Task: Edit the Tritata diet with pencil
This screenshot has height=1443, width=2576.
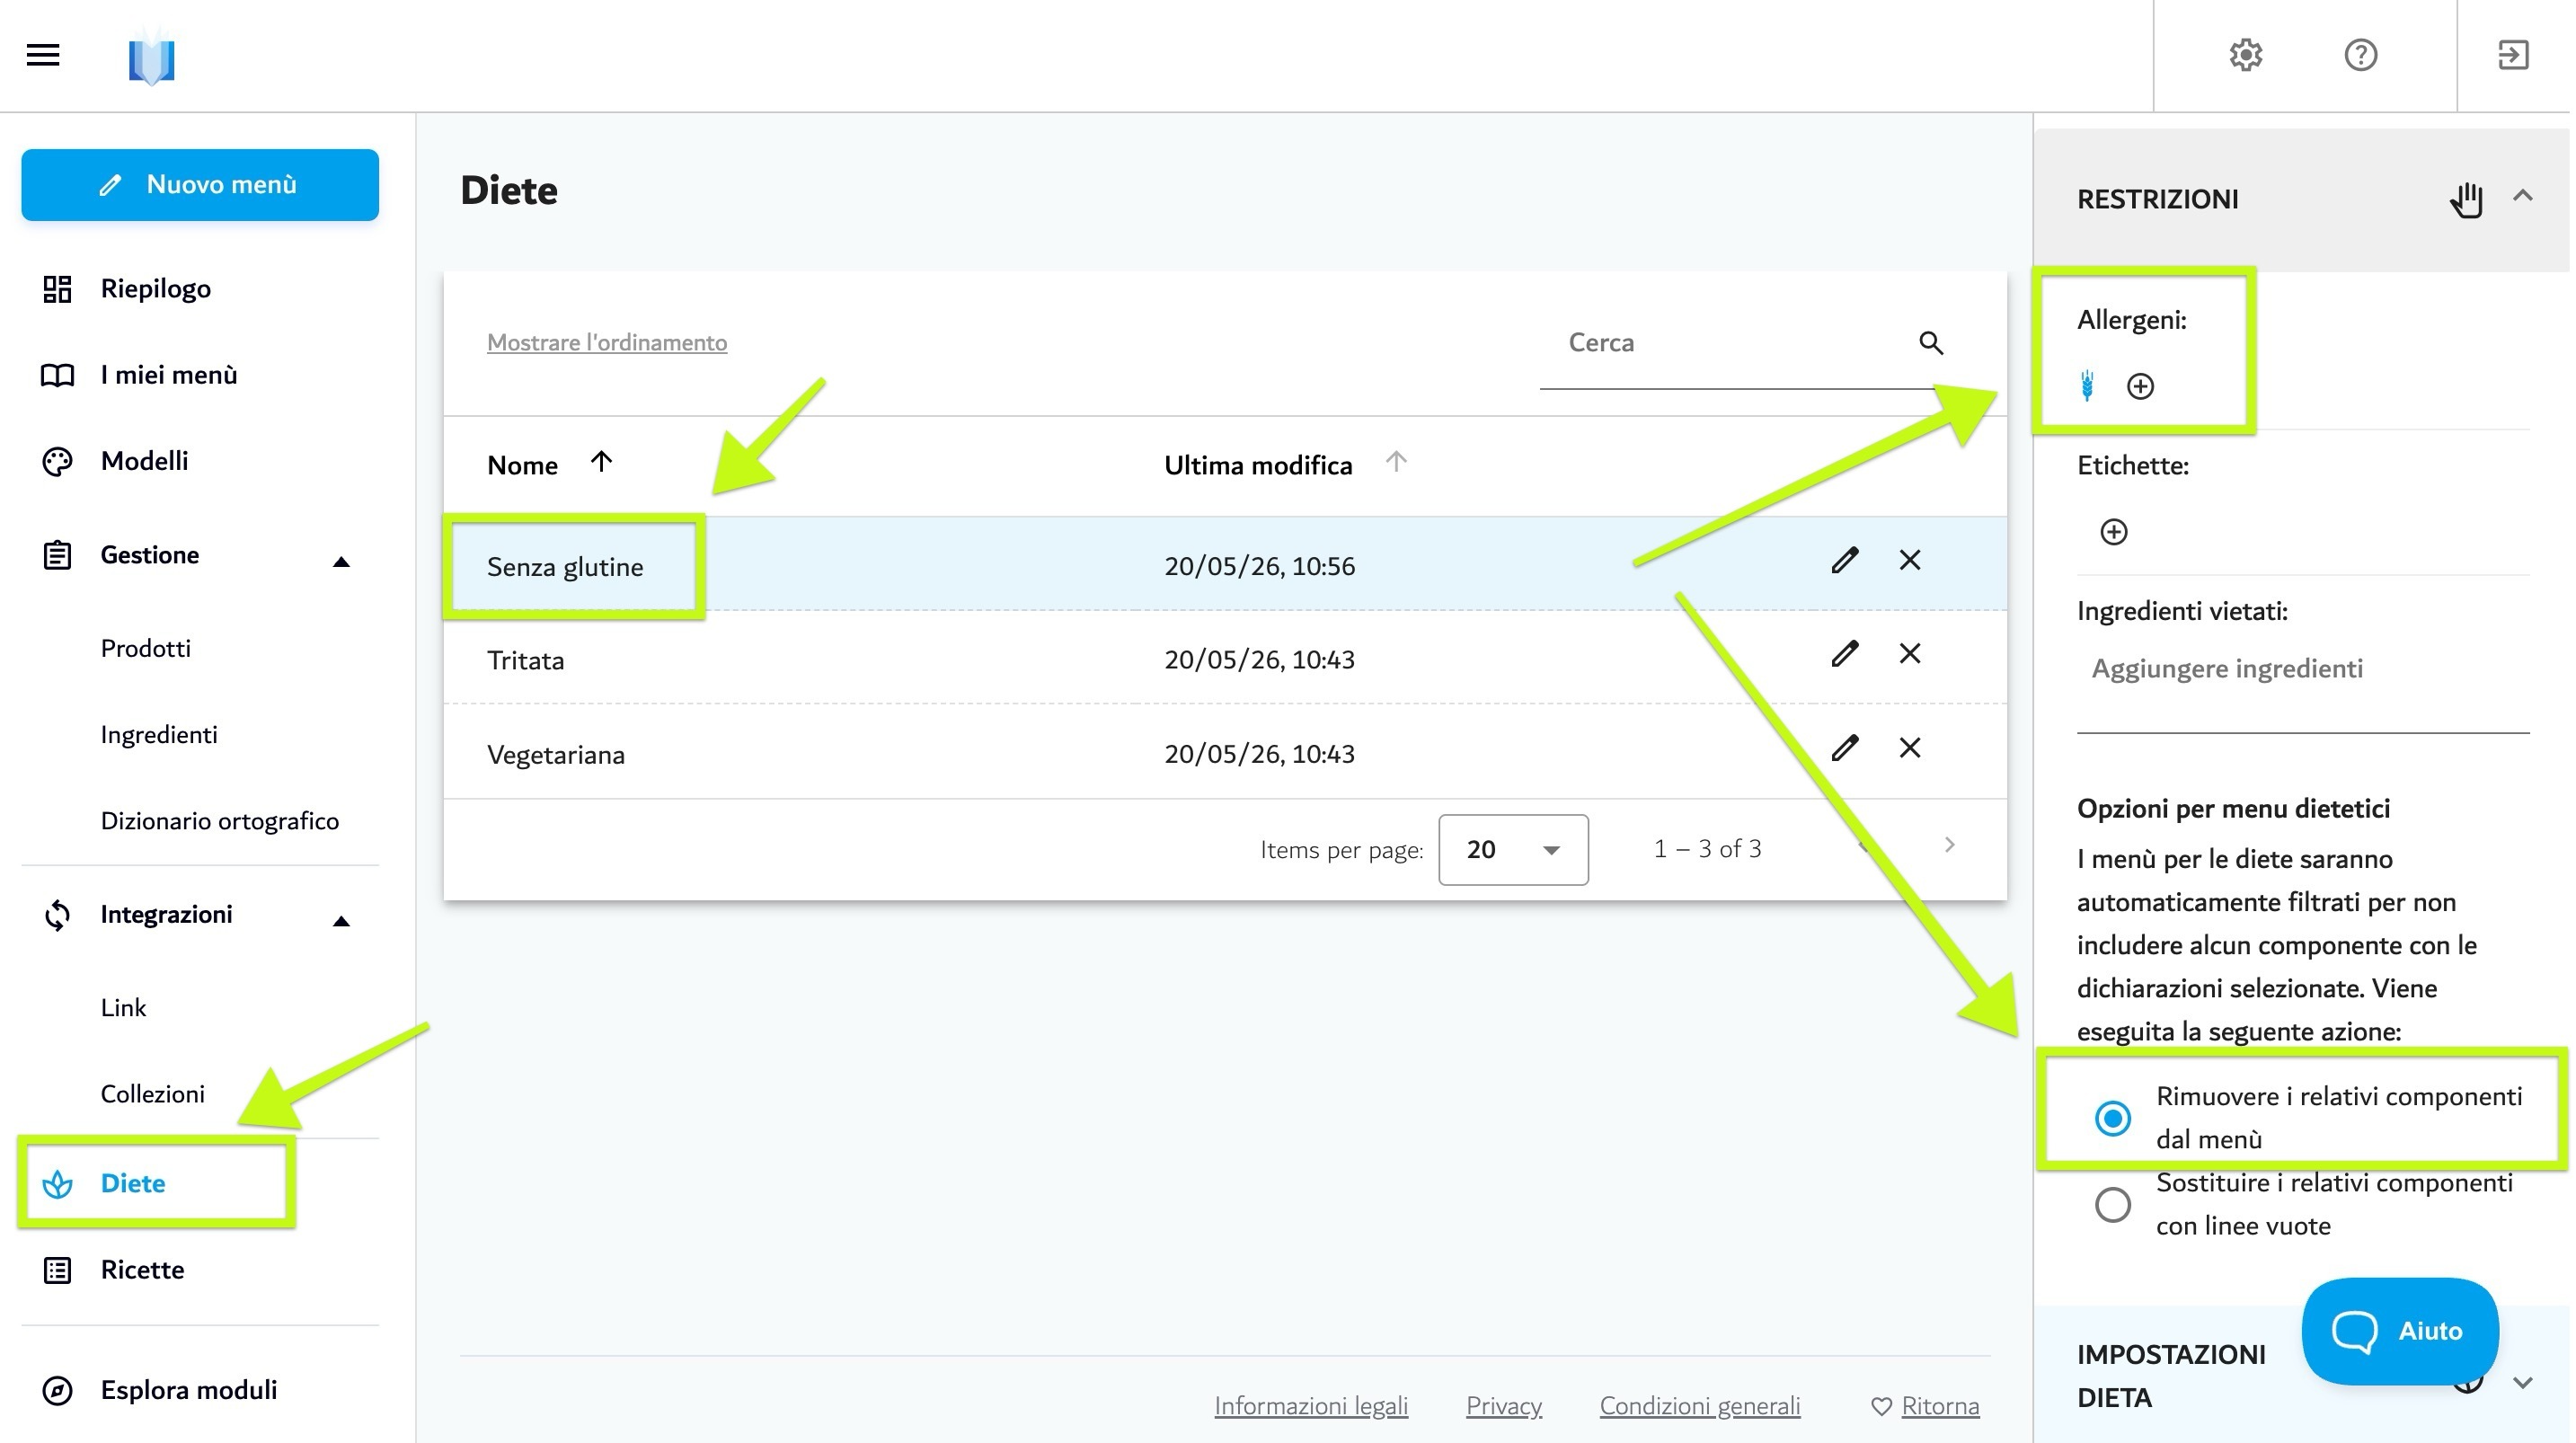Action: pos(1845,654)
